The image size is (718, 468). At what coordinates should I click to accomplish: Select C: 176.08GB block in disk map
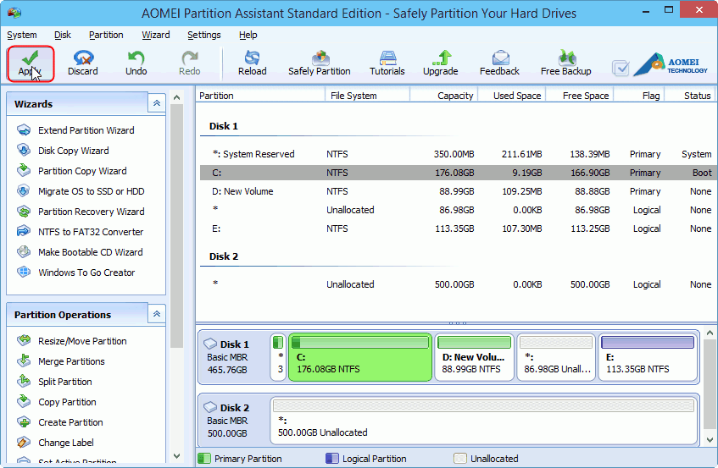coord(360,357)
